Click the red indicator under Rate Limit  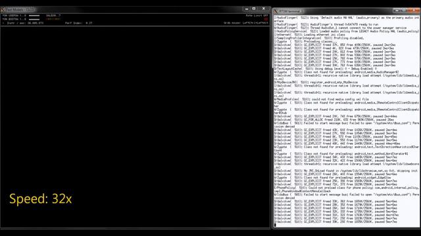pyautogui.click(x=266, y=19)
